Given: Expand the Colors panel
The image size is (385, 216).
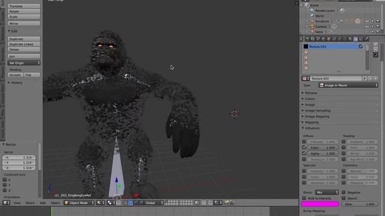Looking at the screenshot, I should (x=310, y=99).
